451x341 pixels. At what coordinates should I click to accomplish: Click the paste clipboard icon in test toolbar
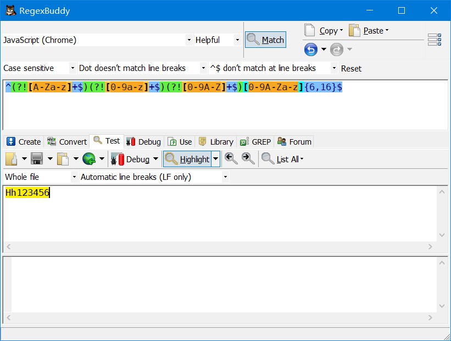pyautogui.click(x=63, y=159)
